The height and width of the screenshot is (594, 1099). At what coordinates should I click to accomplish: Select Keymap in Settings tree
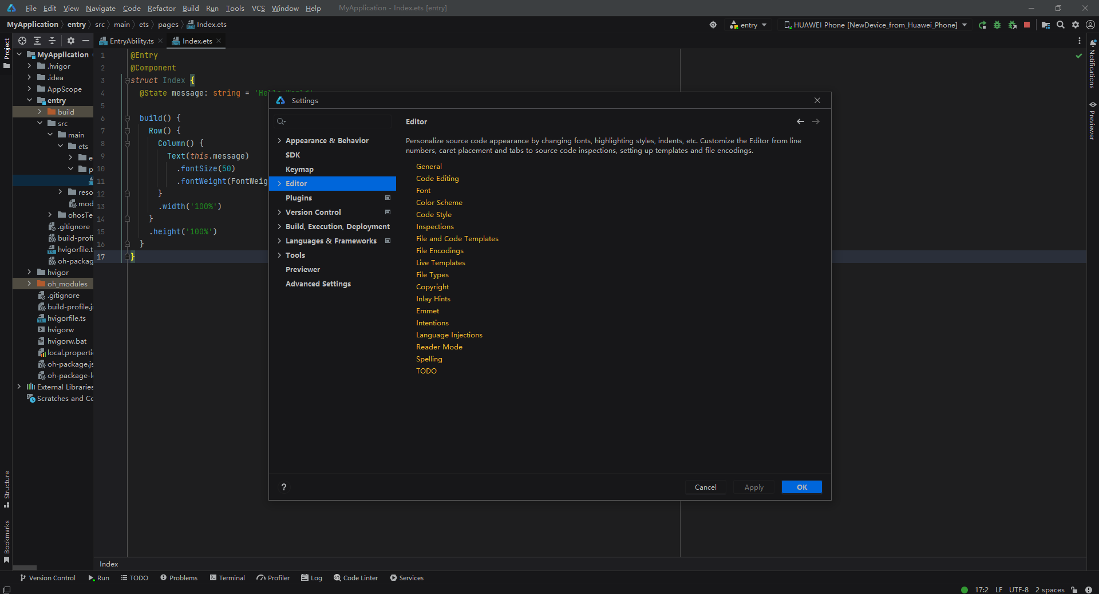pos(299,169)
